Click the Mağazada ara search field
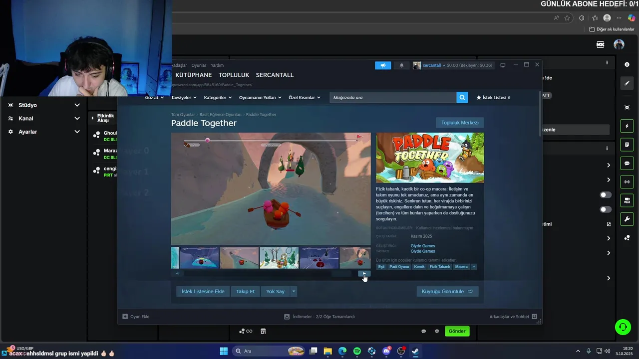The width and height of the screenshot is (639, 359). coord(393,97)
